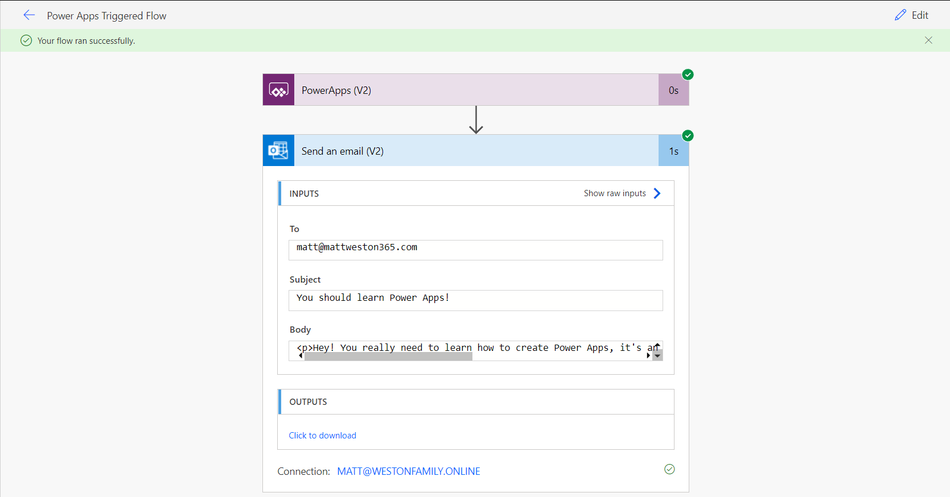Click Body vertical scroll up arrow

657,346
